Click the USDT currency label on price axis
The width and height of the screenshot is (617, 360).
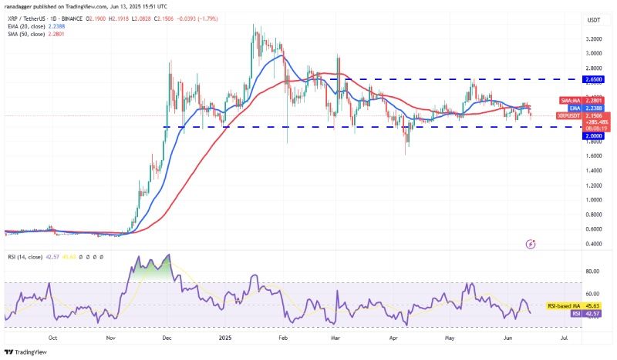coord(593,20)
